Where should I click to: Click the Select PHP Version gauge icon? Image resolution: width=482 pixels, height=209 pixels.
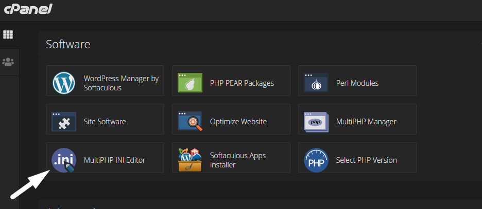(x=316, y=160)
